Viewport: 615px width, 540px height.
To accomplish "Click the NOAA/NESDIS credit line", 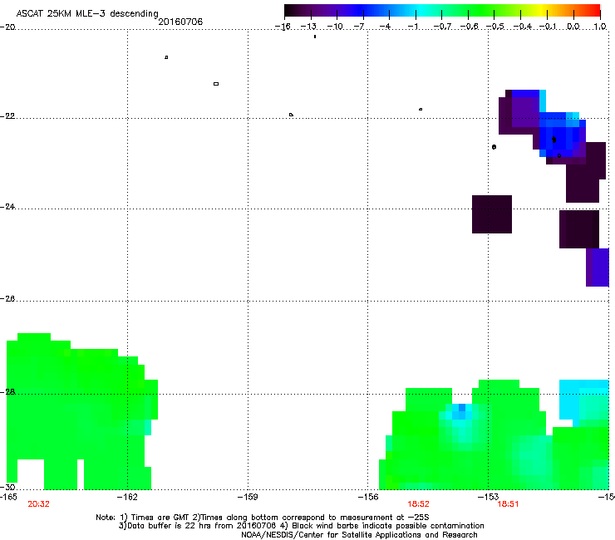I will click(359, 535).
